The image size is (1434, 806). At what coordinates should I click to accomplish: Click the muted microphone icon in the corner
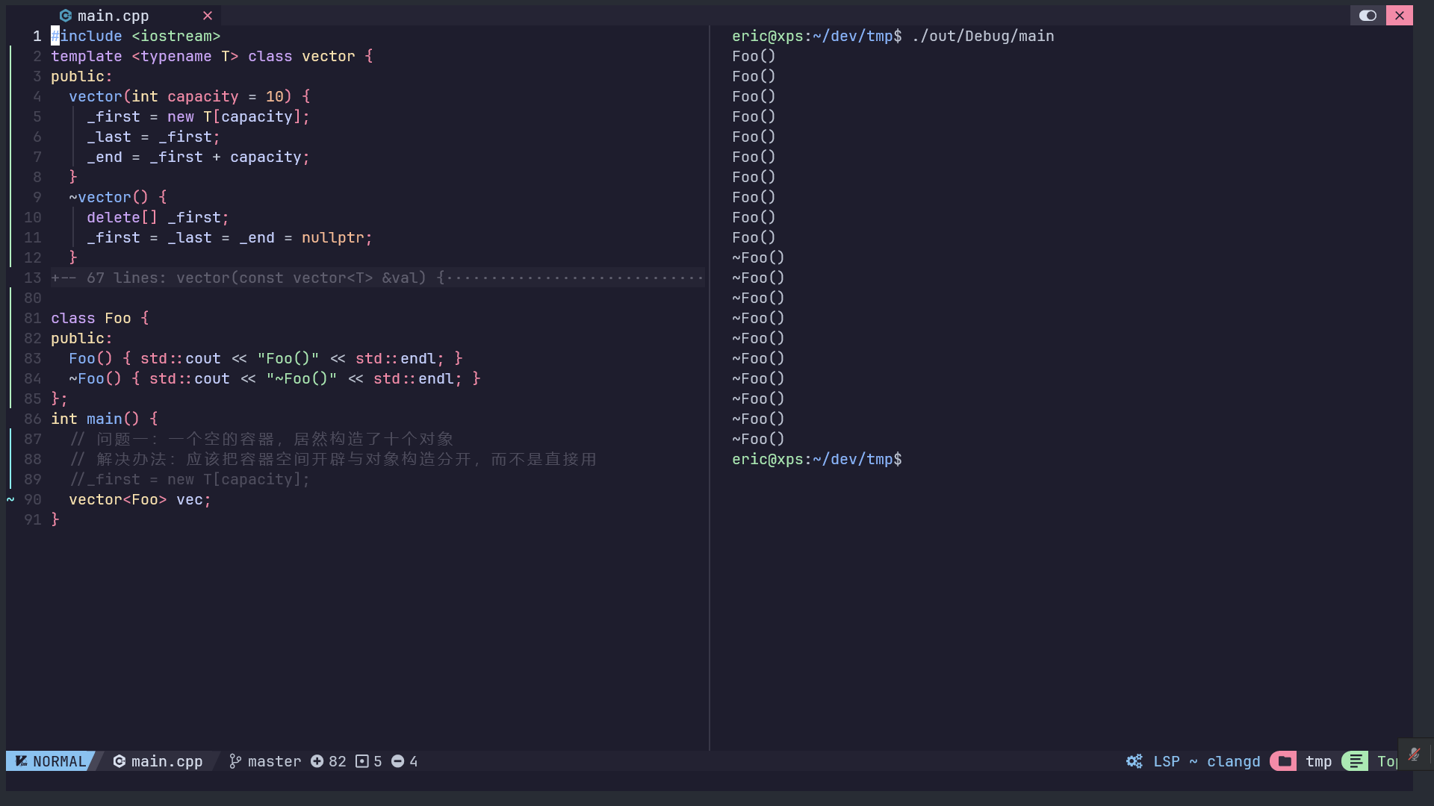[x=1415, y=755]
